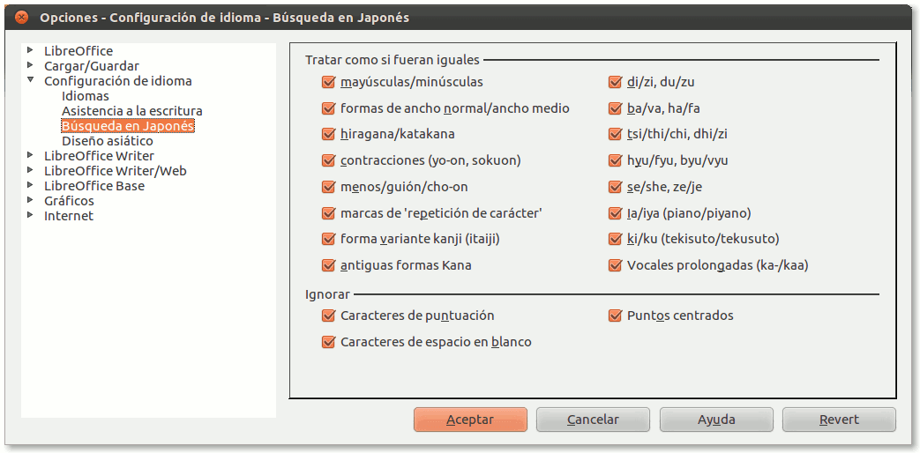Image resolution: width=920 pixels, height=453 pixels.
Task: Uncheck Vocales prolongadas (ka-/kaa)
Action: (x=616, y=265)
